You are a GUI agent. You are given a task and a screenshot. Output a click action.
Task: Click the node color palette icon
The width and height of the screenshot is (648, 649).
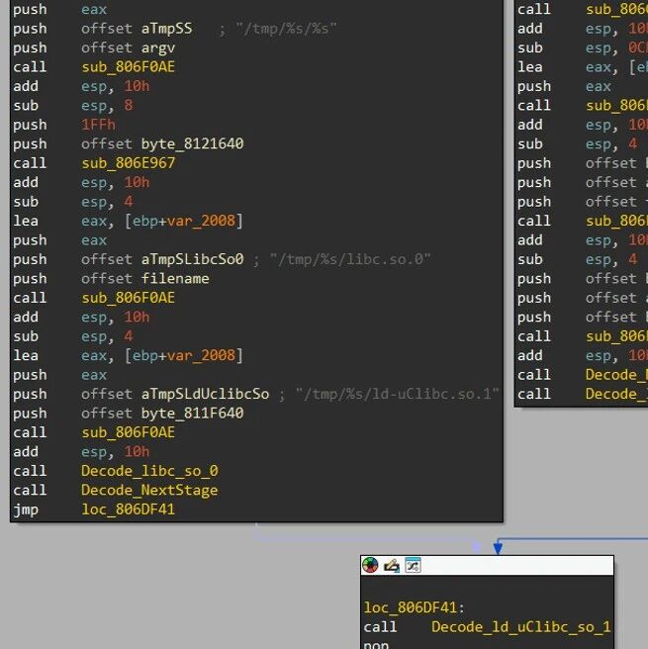pos(370,565)
